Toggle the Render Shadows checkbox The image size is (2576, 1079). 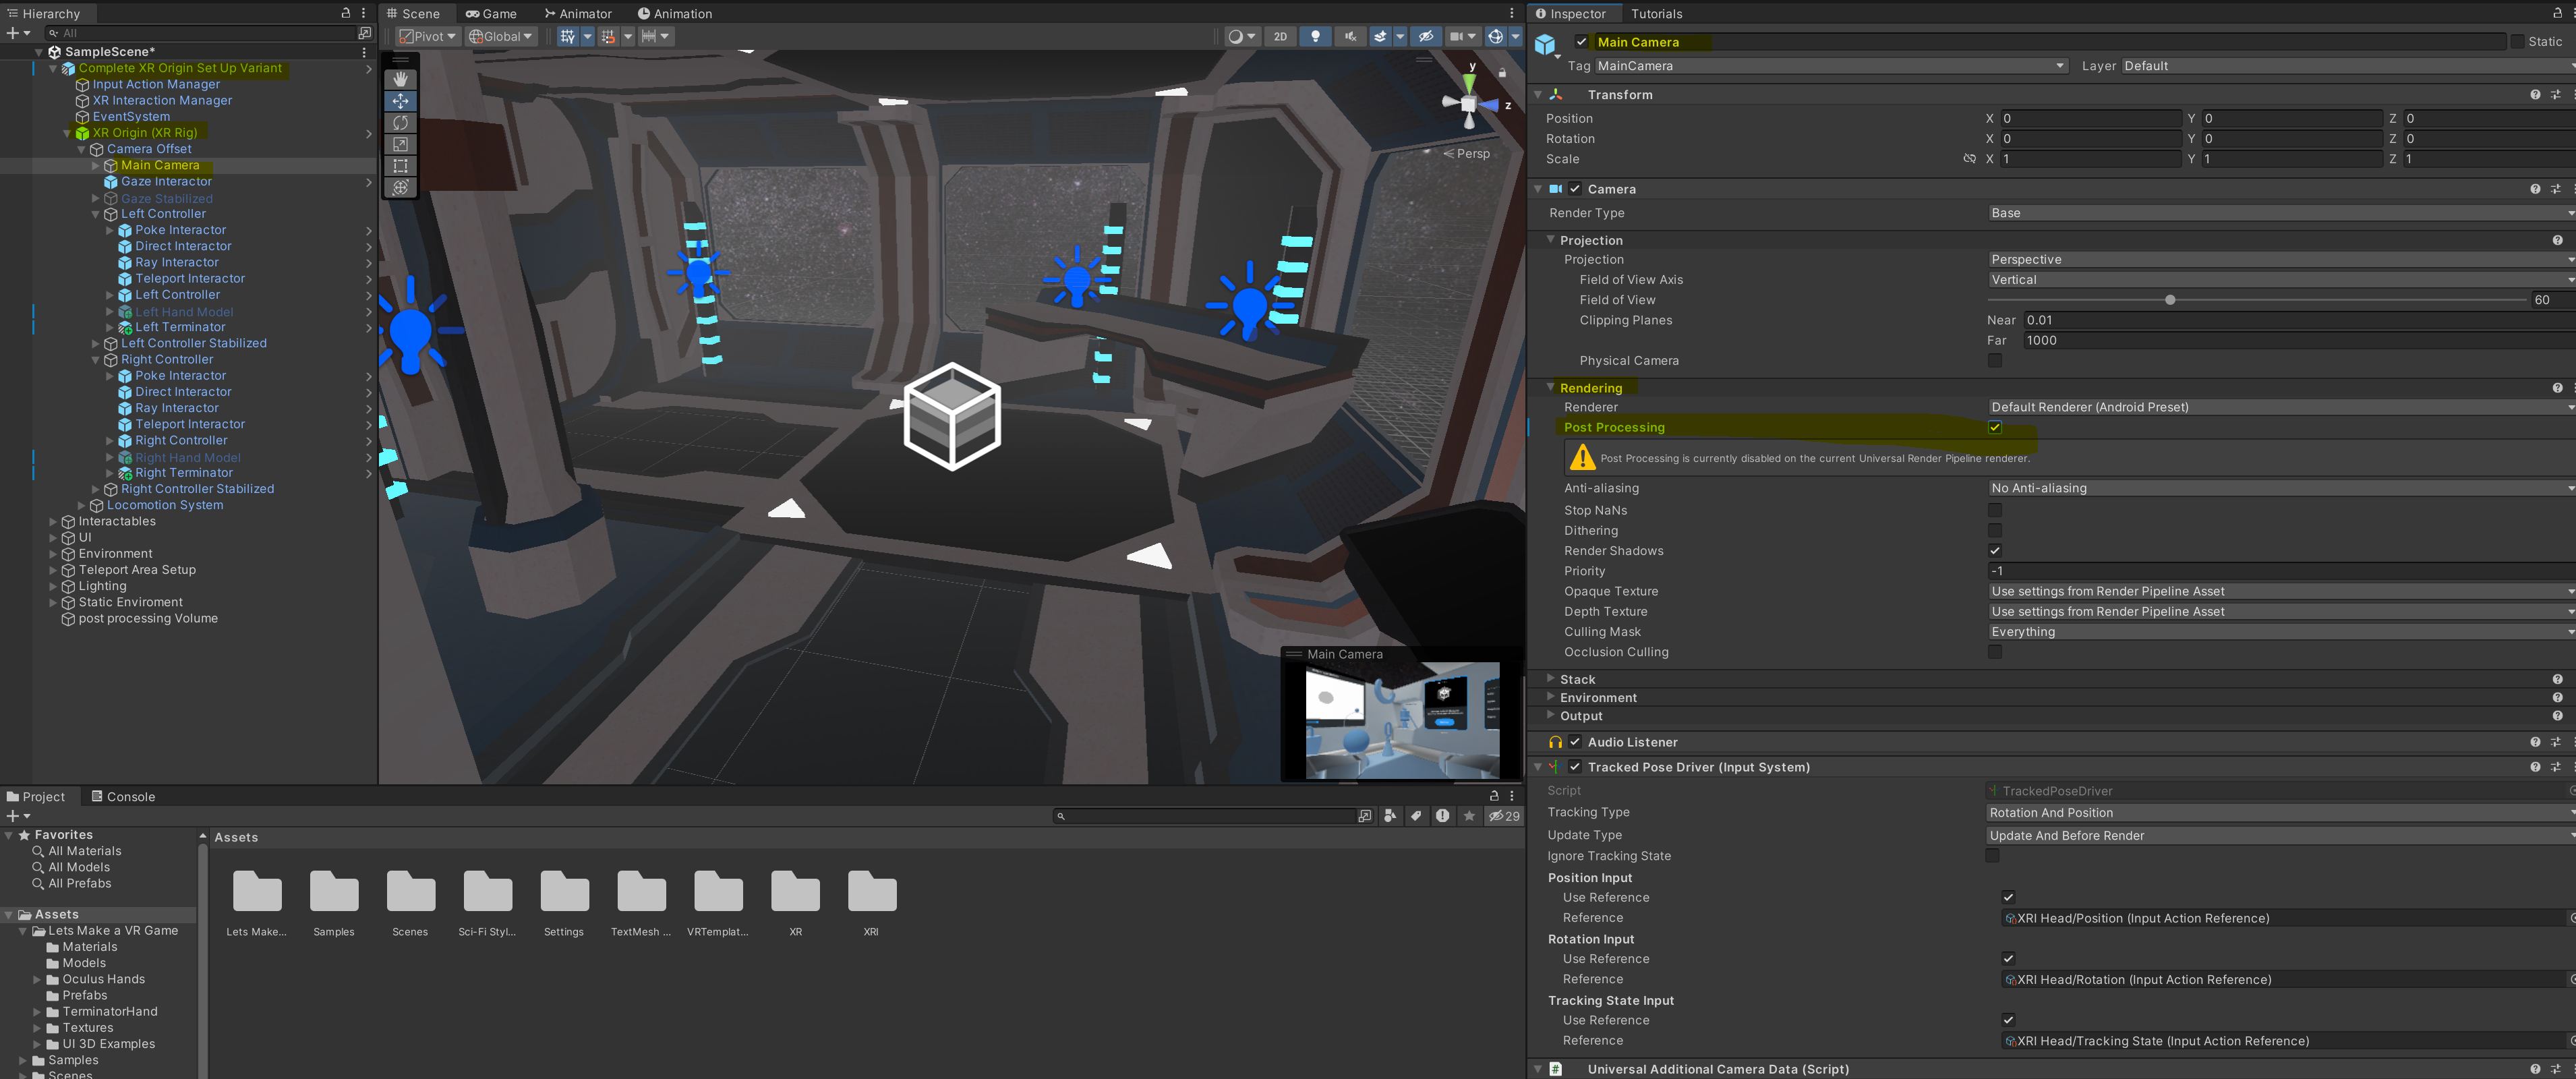[1994, 551]
